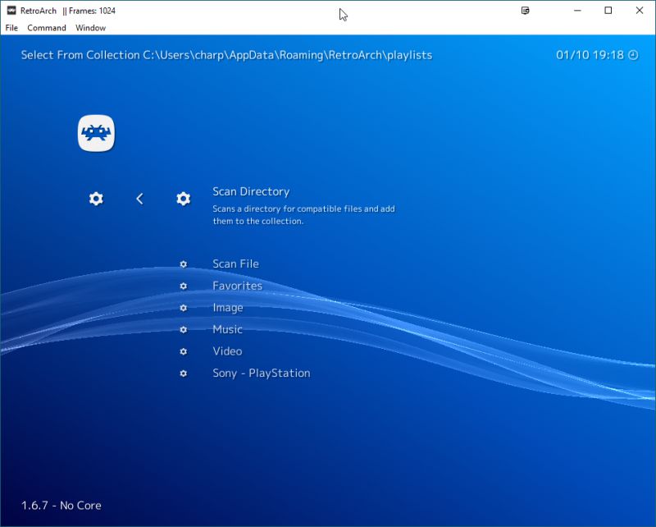Open the Window menu
The width and height of the screenshot is (656, 527).
[x=90, y=27]
